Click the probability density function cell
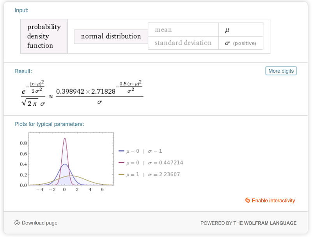Image resolution: width=312 pixels, height=237 pixels. (44, 36)
